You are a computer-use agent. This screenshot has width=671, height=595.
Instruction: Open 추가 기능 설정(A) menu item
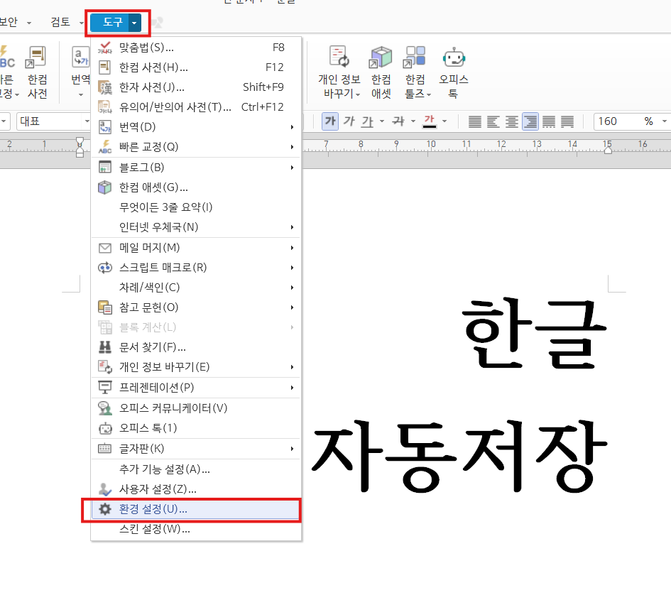[x=196, y=469]
